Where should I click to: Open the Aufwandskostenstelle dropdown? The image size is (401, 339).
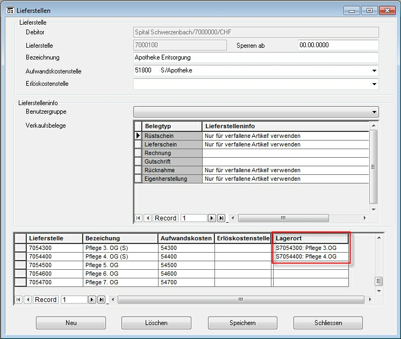click(x=374, y=71)
